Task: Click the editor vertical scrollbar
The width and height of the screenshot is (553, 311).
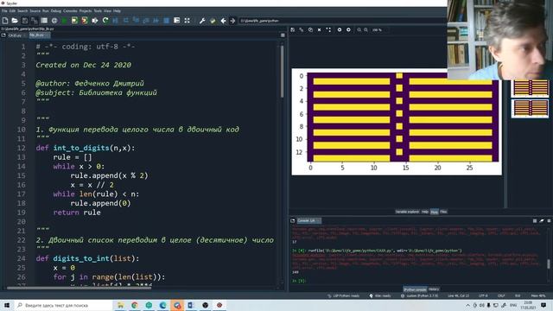Action: pyautogui.click(x=282, y=72)
